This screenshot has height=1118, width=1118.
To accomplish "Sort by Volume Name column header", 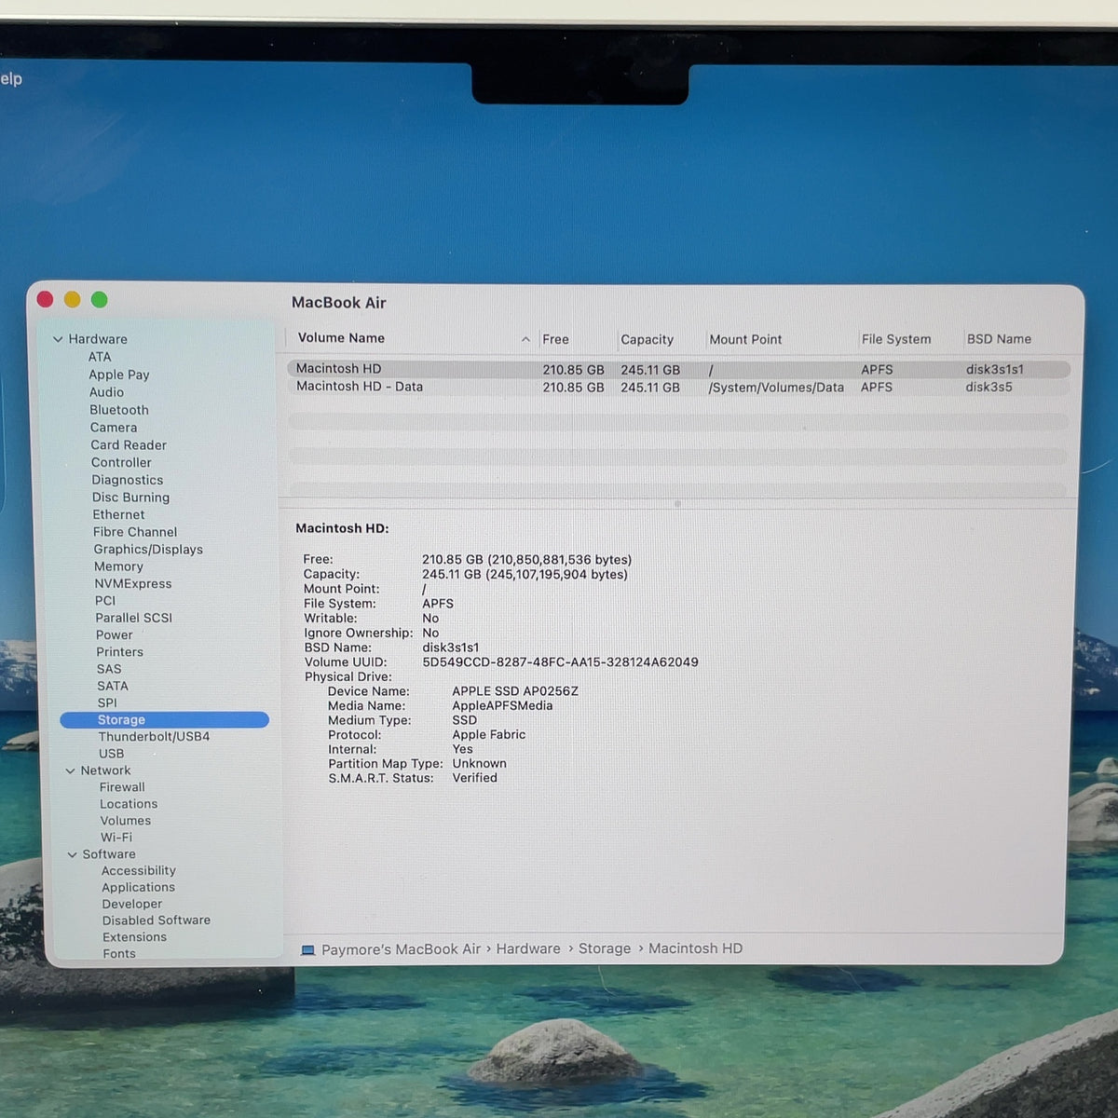I will [x=341, y=338].
